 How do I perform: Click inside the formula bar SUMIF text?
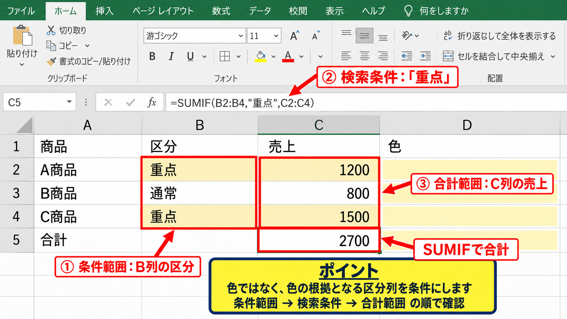pos(242,102)
